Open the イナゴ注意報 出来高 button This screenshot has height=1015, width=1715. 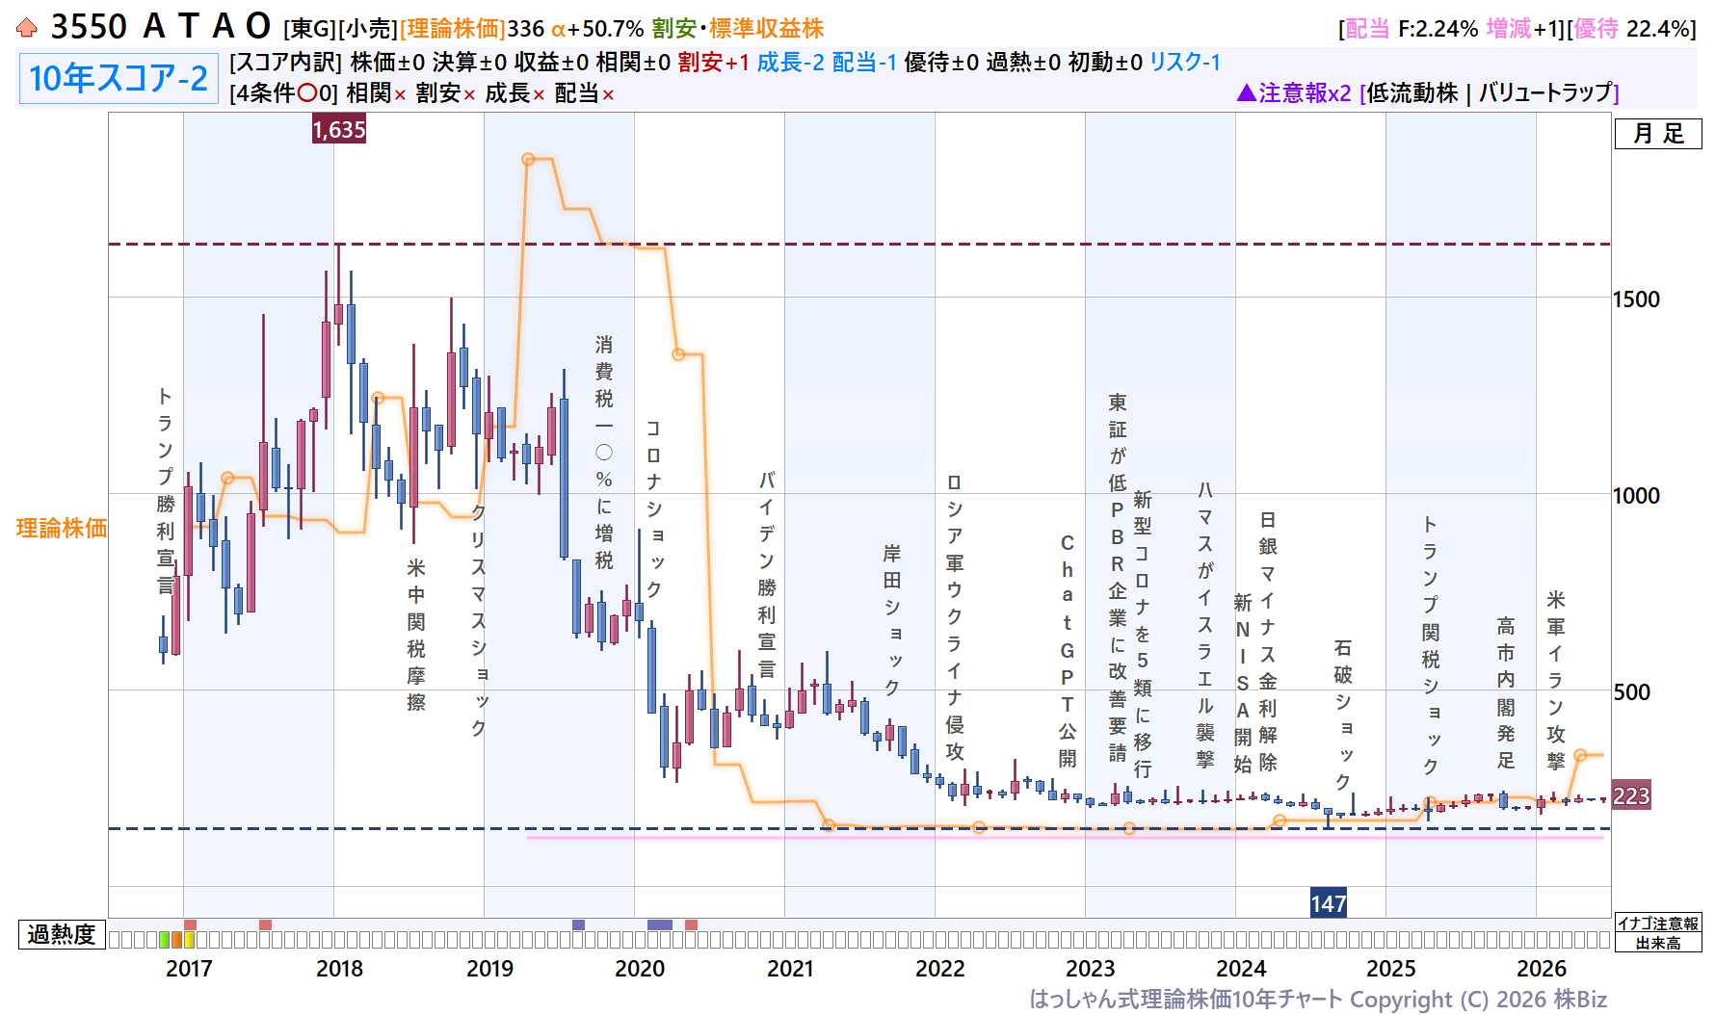(1658, 933)
